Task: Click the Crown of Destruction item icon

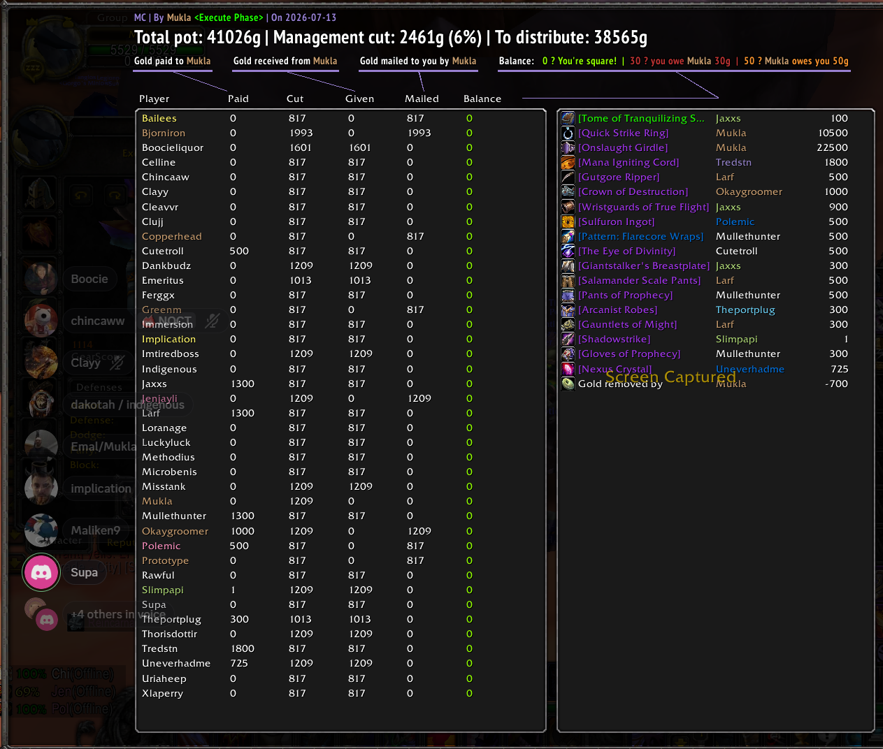Action: 568,191
